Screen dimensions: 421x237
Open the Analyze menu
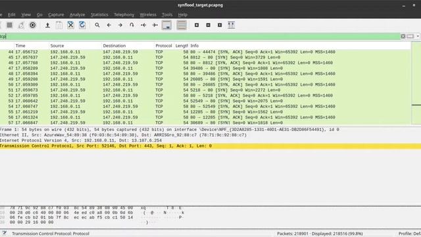click(x=78, y=14)
